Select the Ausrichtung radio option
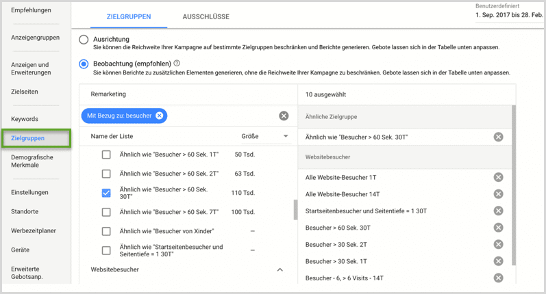 pos(84,40)
